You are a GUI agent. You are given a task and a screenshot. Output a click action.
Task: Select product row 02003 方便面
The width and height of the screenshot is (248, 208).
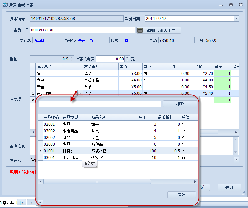point(118,144)
